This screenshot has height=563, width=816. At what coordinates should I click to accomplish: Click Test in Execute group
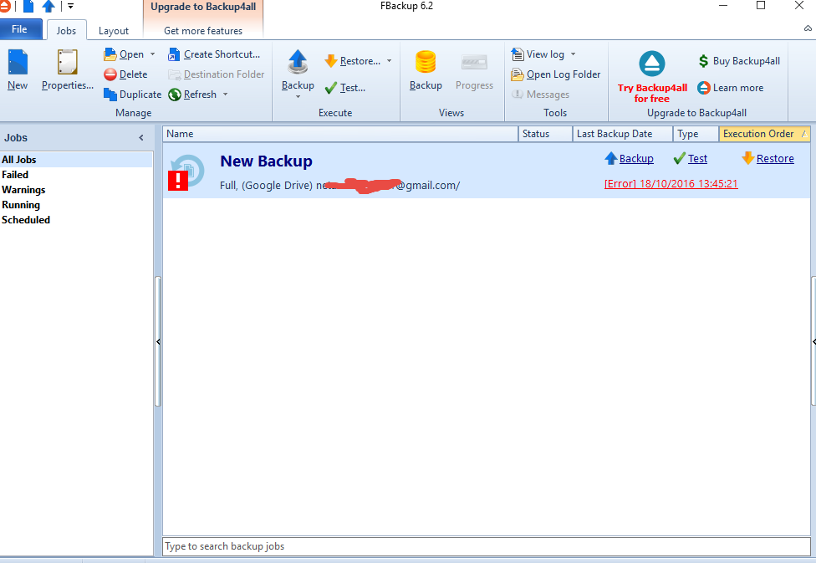(x=344, y=88)
